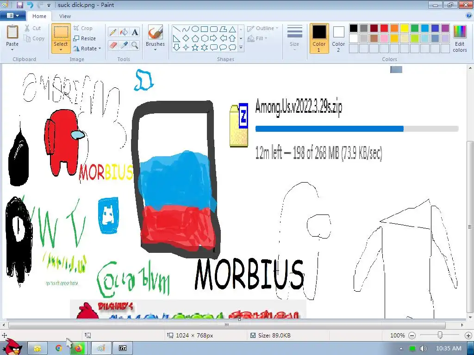Pick the red color swatch
The height and width of the screenshot is (355, 474).
point(384,28)
